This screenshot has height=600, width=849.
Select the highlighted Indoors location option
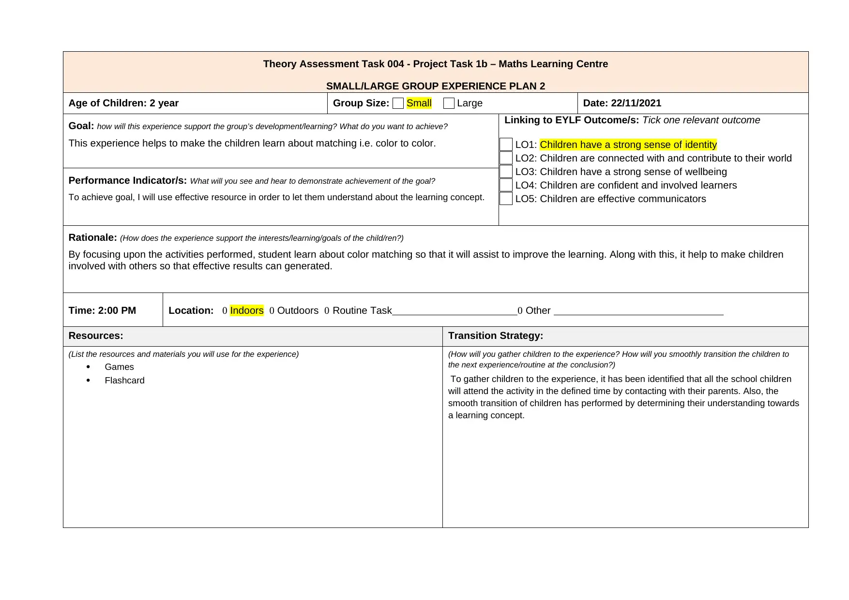[x=246, y=310]
